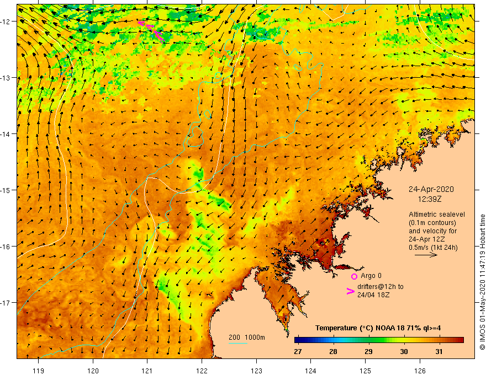This screenshot has width=486, height=375.
Task: Click the cyan depth contour legend line
Action: pos(237,343)
